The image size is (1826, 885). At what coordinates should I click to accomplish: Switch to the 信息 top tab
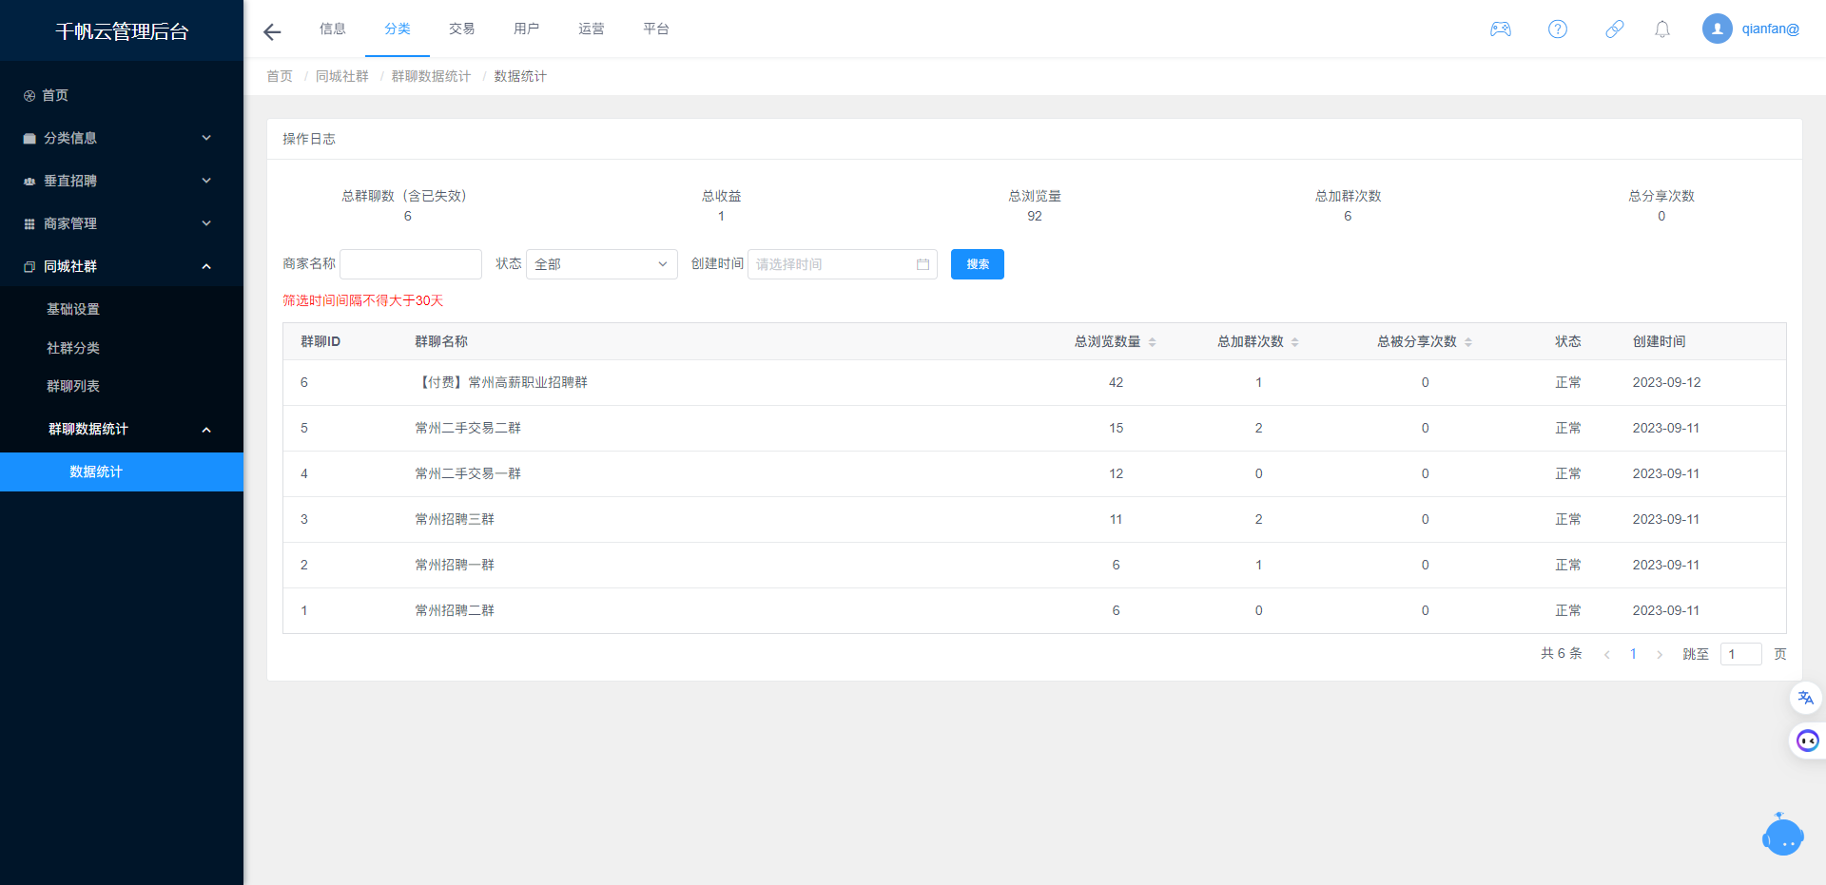(333, 29)
